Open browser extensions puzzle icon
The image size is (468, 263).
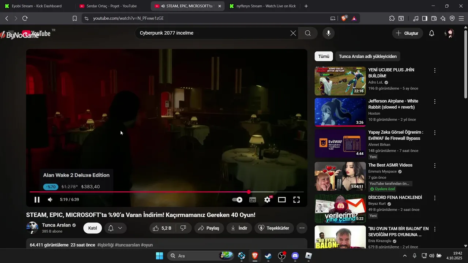point(392,18)
